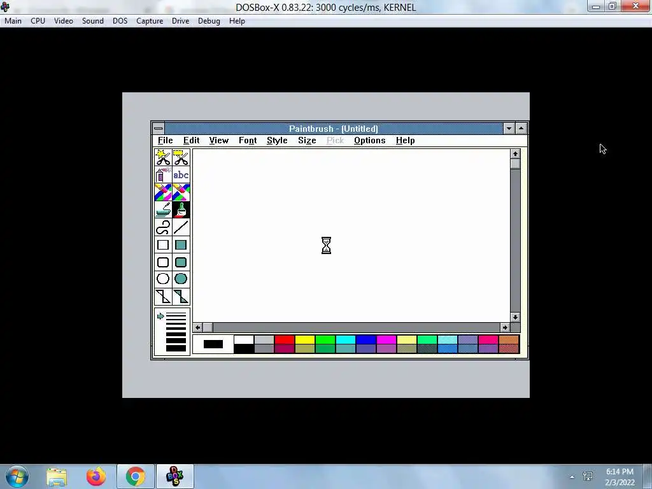Pick the magenta palette color
Image resolution: width=652 pixels, height=489 pixels.
point(386,340)
